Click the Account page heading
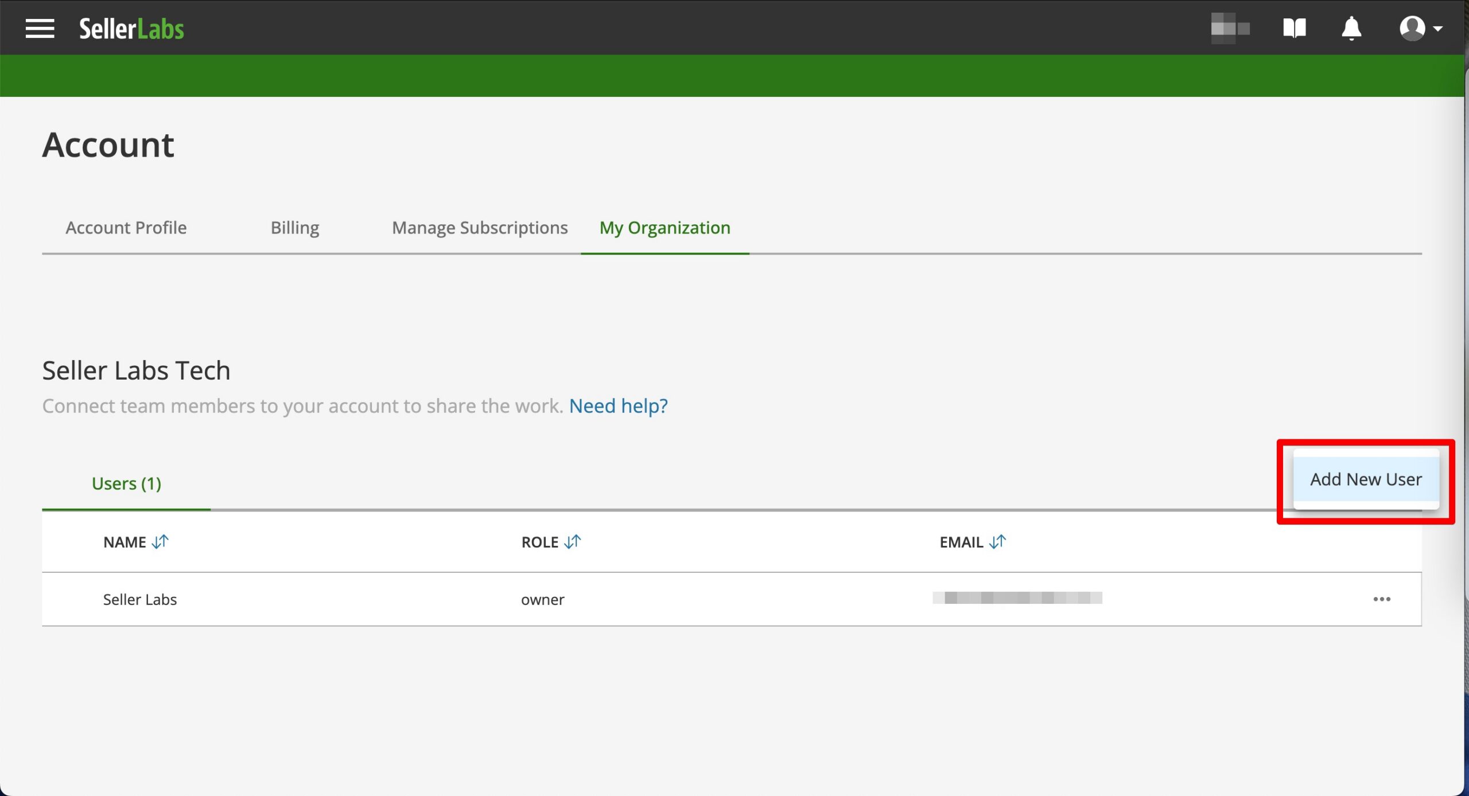The image size is (1469, 796). tap(108, 145)
